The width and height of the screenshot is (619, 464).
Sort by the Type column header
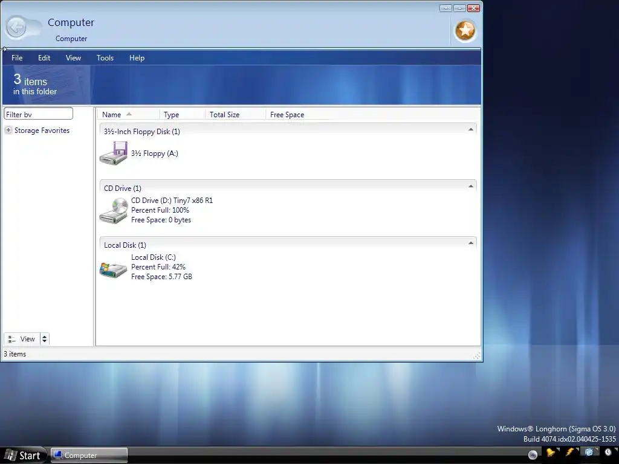click(183, 114)
